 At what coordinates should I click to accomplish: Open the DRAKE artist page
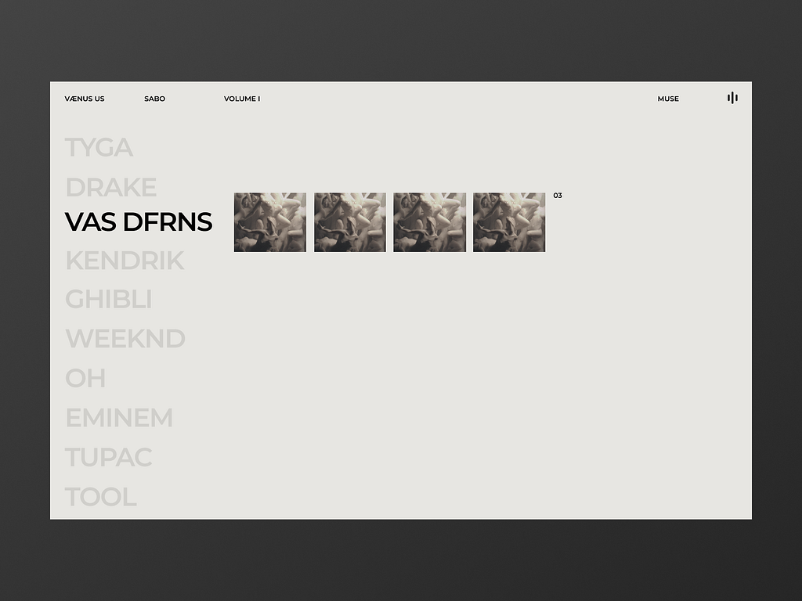(110, 187)
